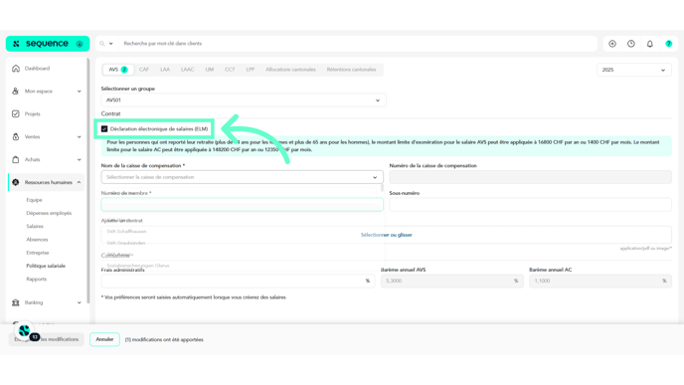Switch to the CCT tab

(230, 70)
